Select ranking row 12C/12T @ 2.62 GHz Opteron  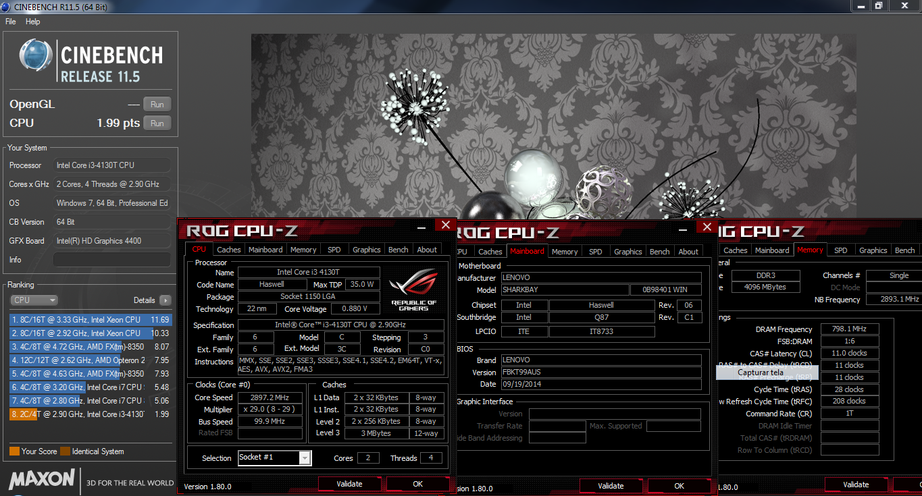[x=91, y=360]
